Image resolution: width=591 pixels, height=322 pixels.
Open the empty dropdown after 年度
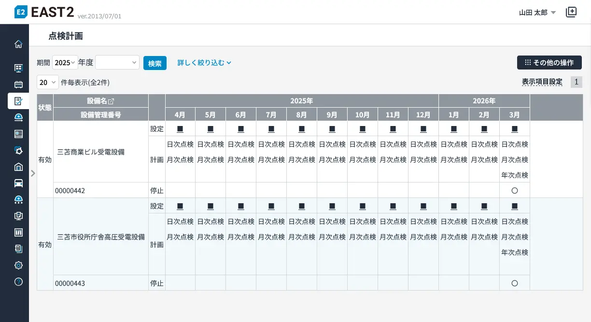click(x=117, y=63)
